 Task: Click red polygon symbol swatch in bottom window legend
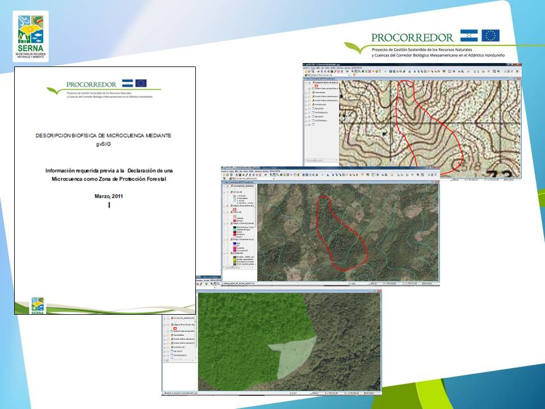(175, 329)
